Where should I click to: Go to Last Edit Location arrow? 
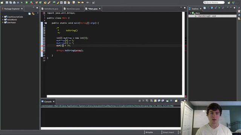pyautogui.click(x=79, y=3)
